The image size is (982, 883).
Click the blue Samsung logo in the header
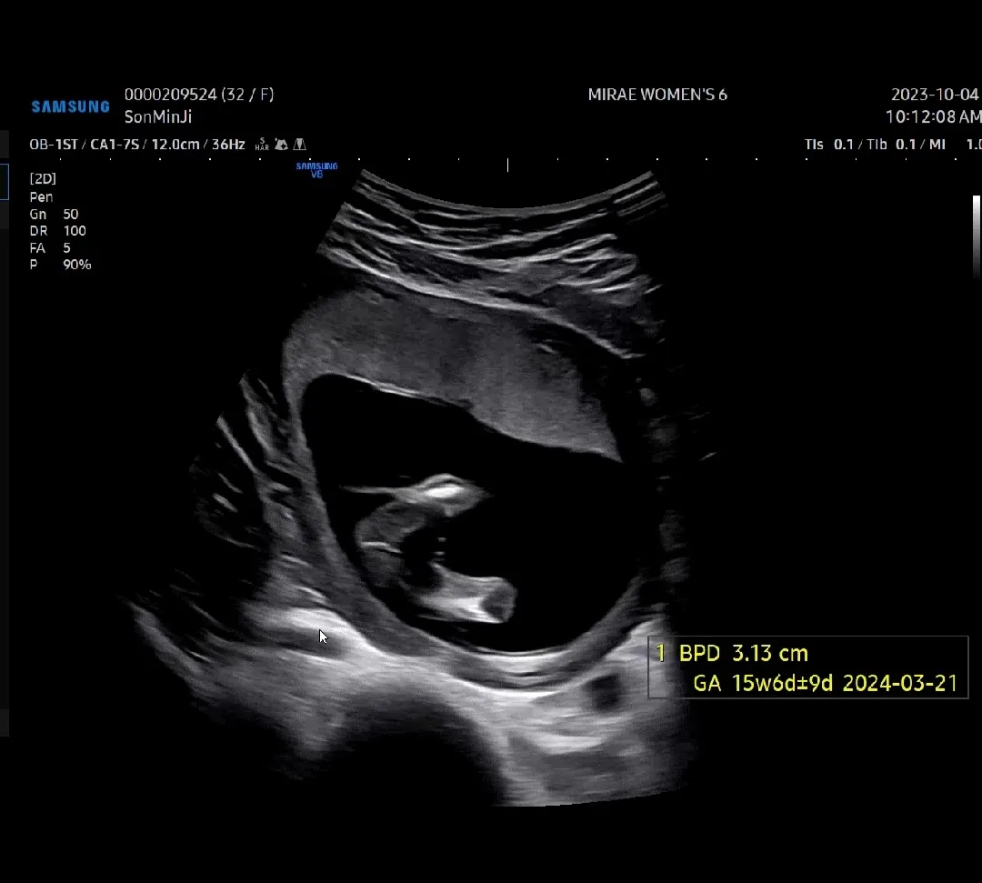[x=71, y=106]
